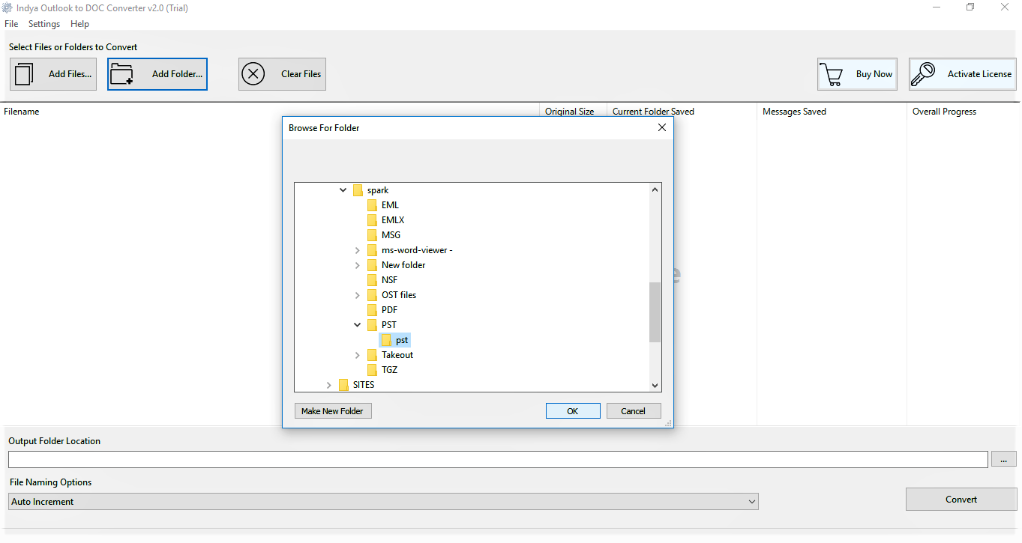Click the spark folder icon

pos(358,190)
